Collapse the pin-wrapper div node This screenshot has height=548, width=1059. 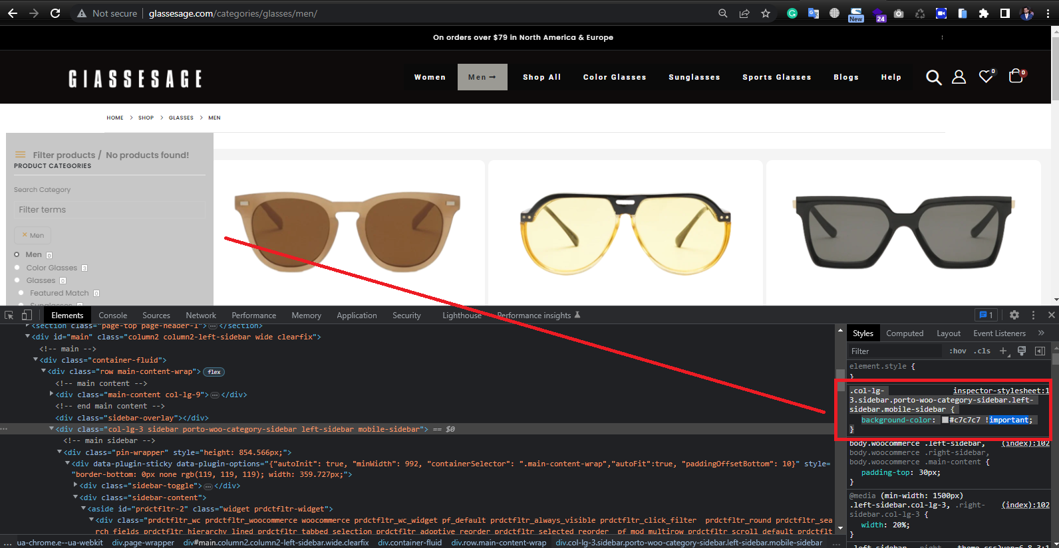point(59,452)
